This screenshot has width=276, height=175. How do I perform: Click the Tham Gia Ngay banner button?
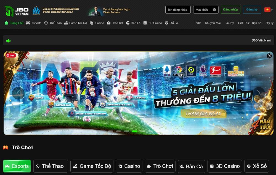point(204,113)
